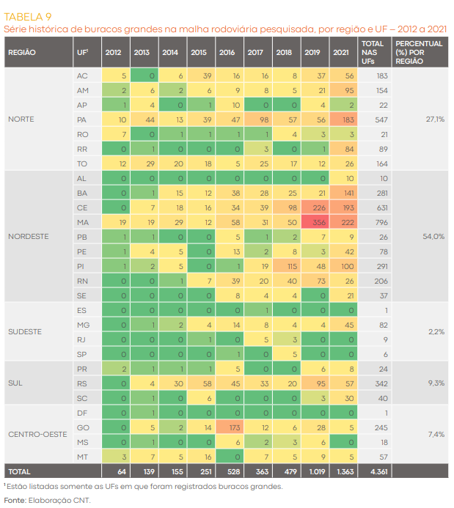Click the footnote about UFs listed

click(x=143, y=486)
